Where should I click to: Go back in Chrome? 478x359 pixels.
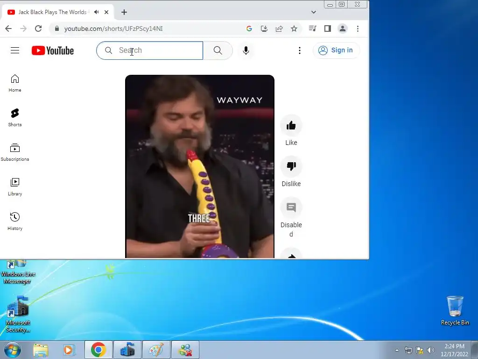8,29
